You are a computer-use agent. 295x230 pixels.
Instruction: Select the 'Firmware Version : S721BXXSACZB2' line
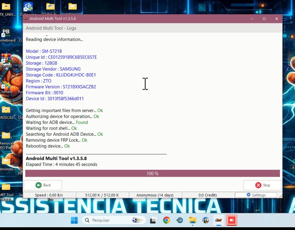[61, 87]
